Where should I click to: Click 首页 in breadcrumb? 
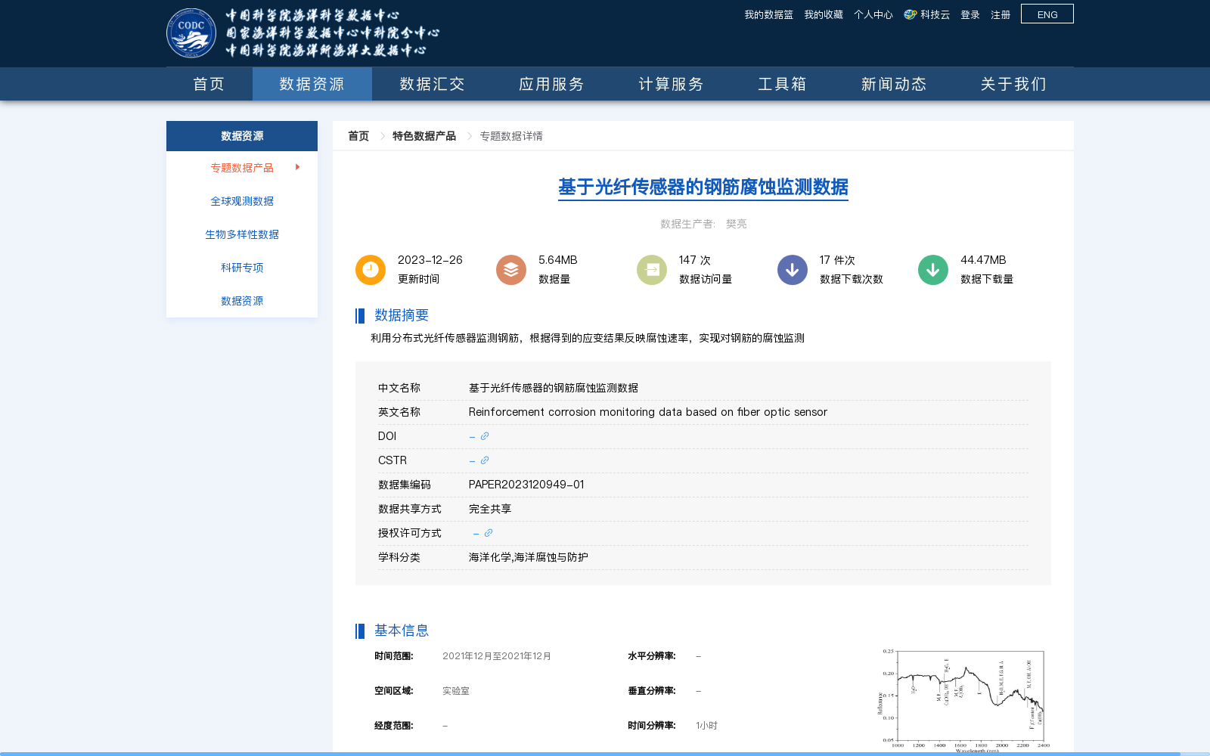click(x=358, y=136)
